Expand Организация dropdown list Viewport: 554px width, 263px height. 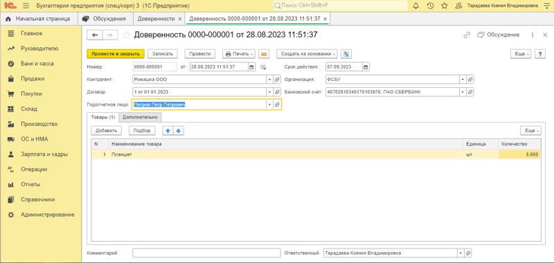point(462,80)
